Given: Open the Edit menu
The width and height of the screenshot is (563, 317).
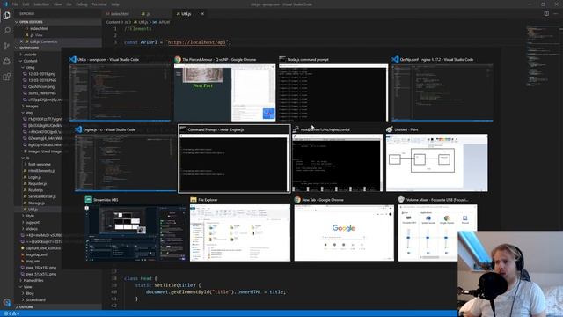Looking at the screenshot, I should point(26,4).
